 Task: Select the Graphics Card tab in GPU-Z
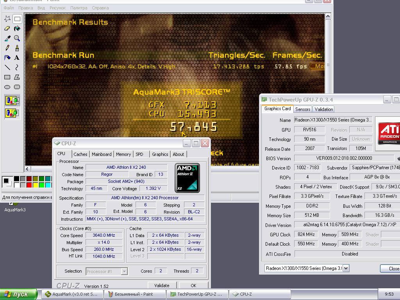(x=278, y=109)
